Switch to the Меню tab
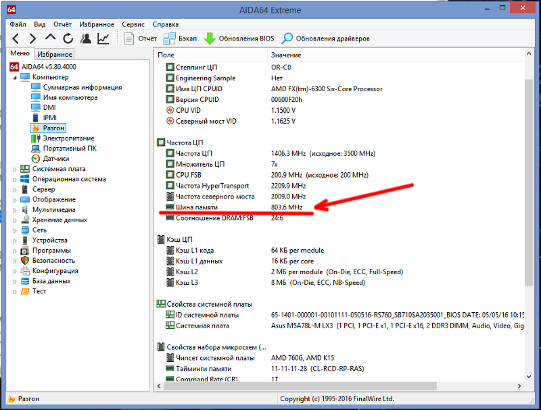This screenshot has width=541, height=410. tap(20, 53)
